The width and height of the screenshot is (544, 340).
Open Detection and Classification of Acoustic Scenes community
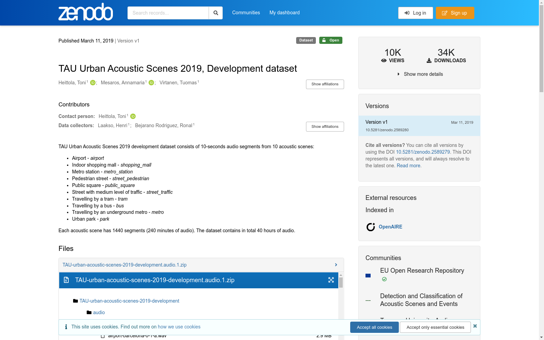(421, 300)
